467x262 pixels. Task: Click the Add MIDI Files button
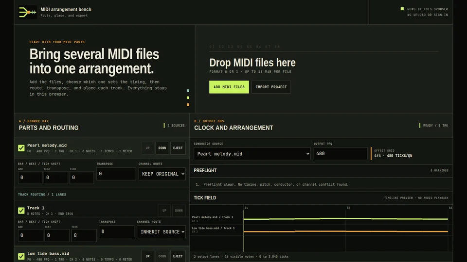coord(229,87)
